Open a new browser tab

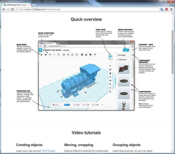tap(34, 5)
